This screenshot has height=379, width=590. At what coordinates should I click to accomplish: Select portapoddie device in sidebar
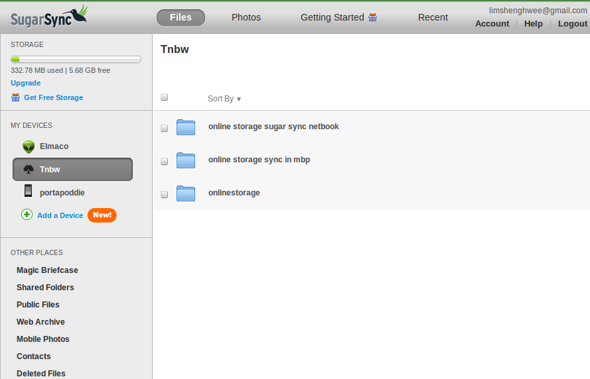62,193
